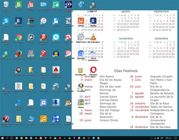179x140 pixels.
Task: Open the orange music note shortcut
Action: pos(43,118)
